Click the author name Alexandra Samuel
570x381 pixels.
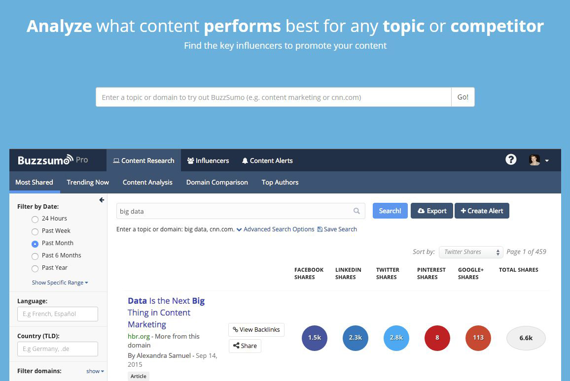point(164,355)
